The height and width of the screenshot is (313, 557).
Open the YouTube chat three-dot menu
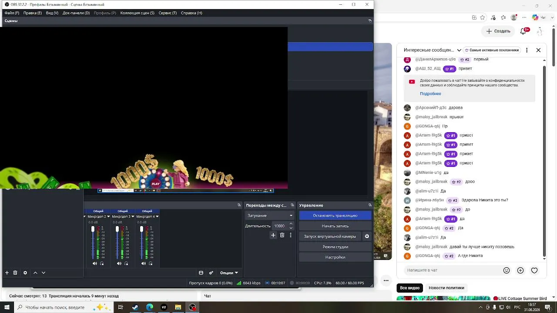click(527, 50)
